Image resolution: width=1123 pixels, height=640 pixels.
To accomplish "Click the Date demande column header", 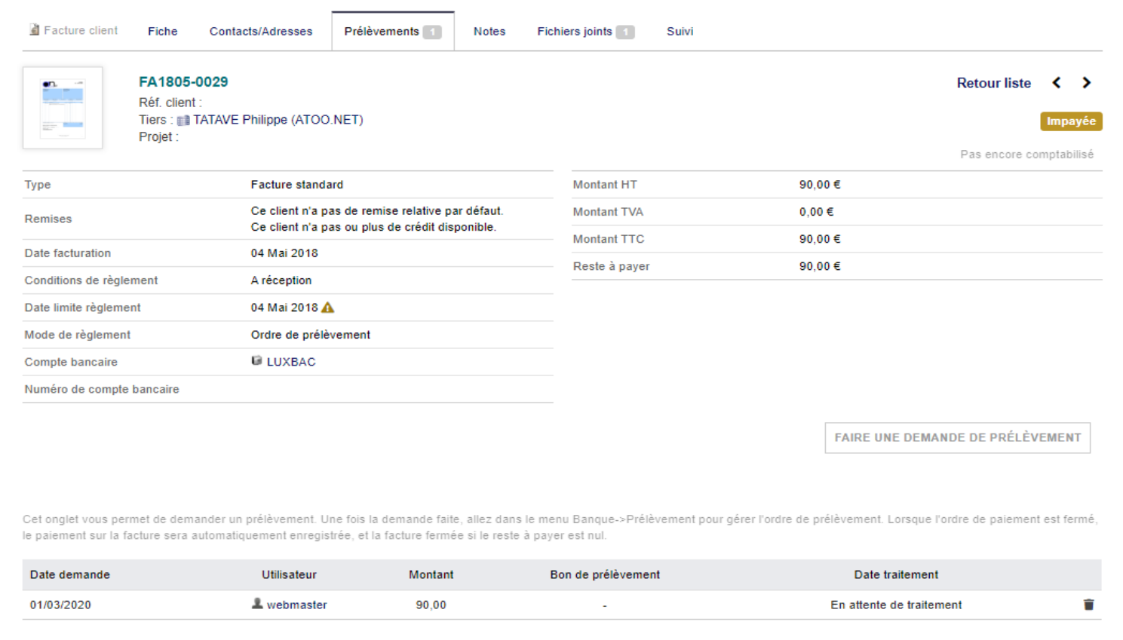I will [70, 574].
